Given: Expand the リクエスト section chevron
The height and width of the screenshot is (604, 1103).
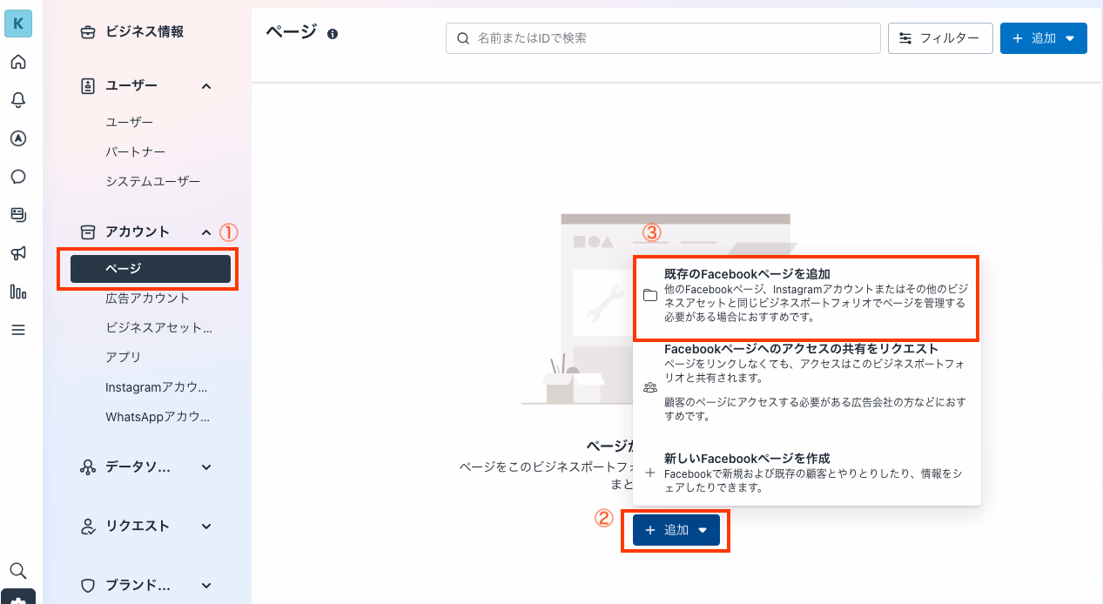Looking at the screenshot, I should 206,527.
